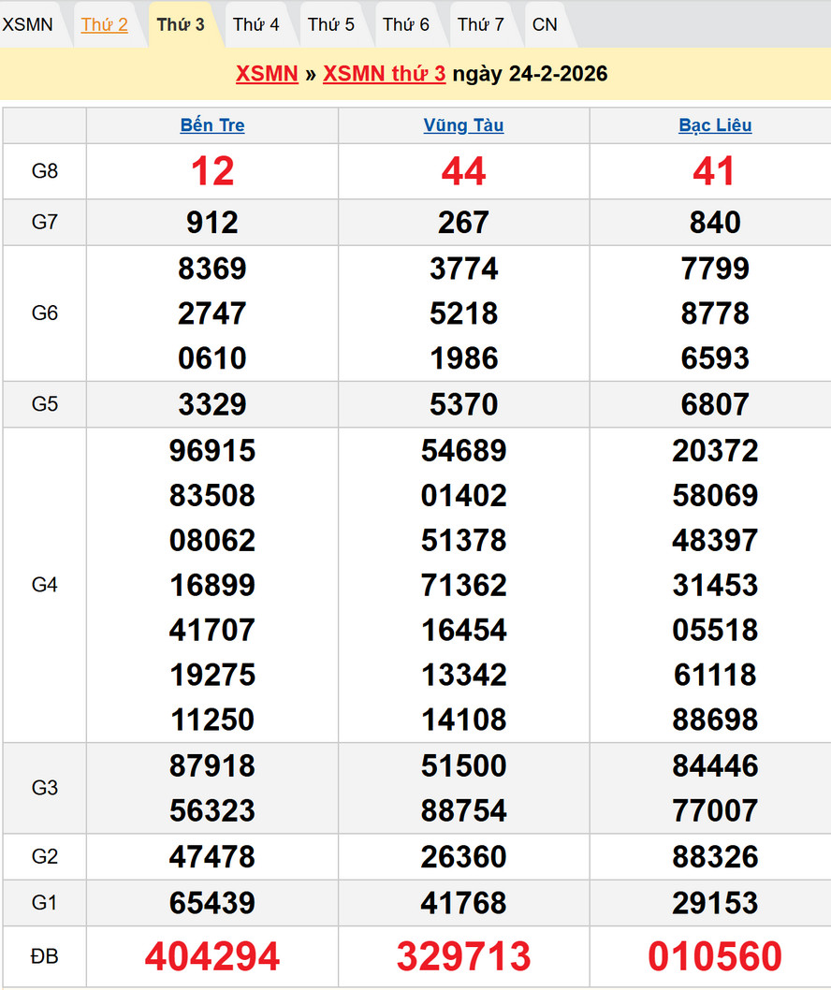Switch to the Thứ 2 tab
The image size is (831, 990).
click(x=104, y=24)
